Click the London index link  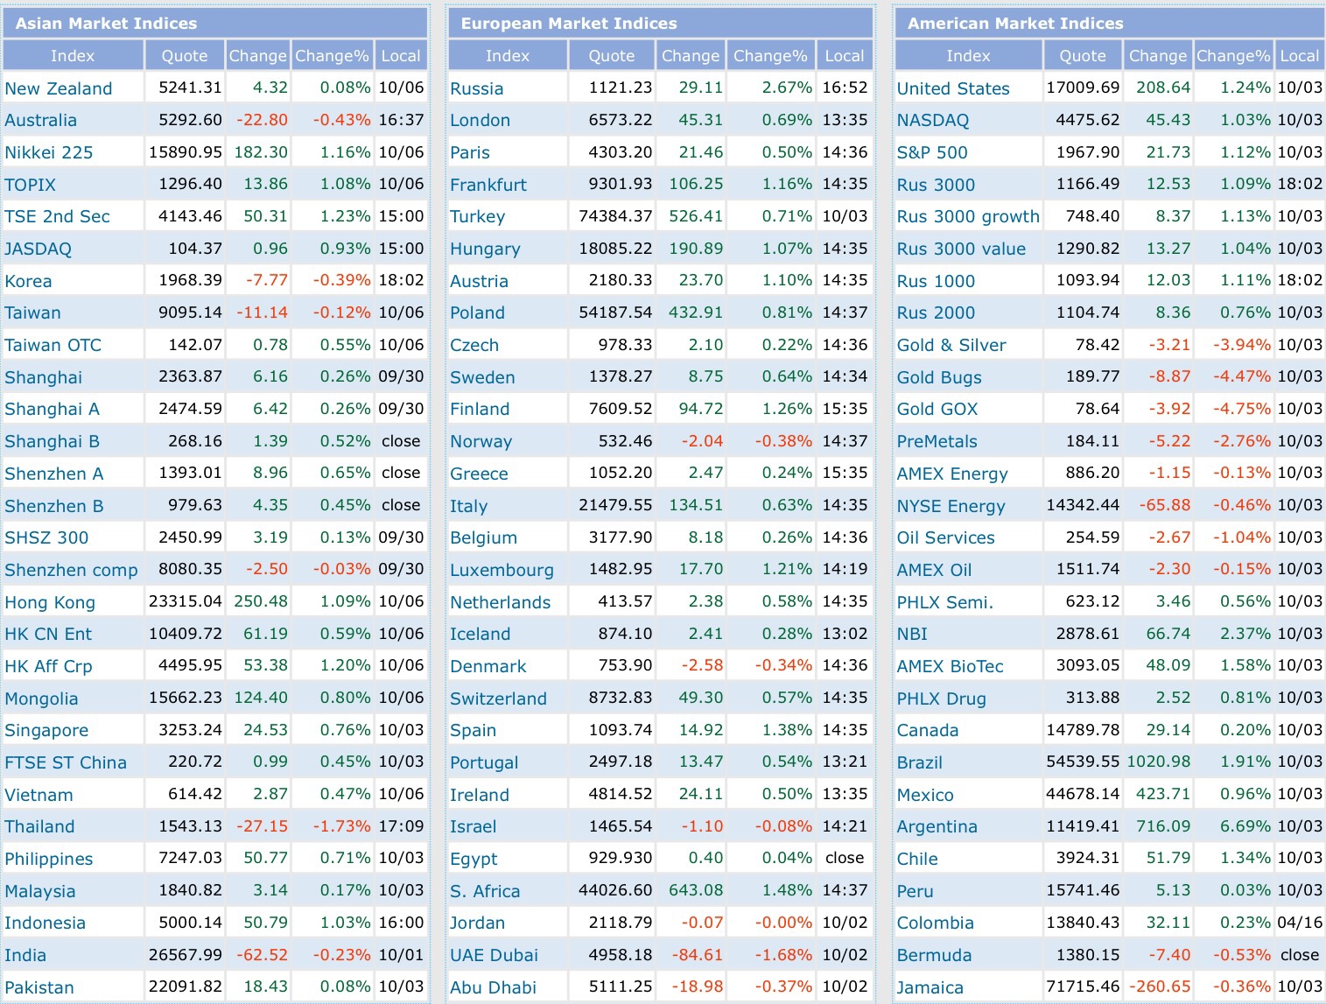coord(480,121)
